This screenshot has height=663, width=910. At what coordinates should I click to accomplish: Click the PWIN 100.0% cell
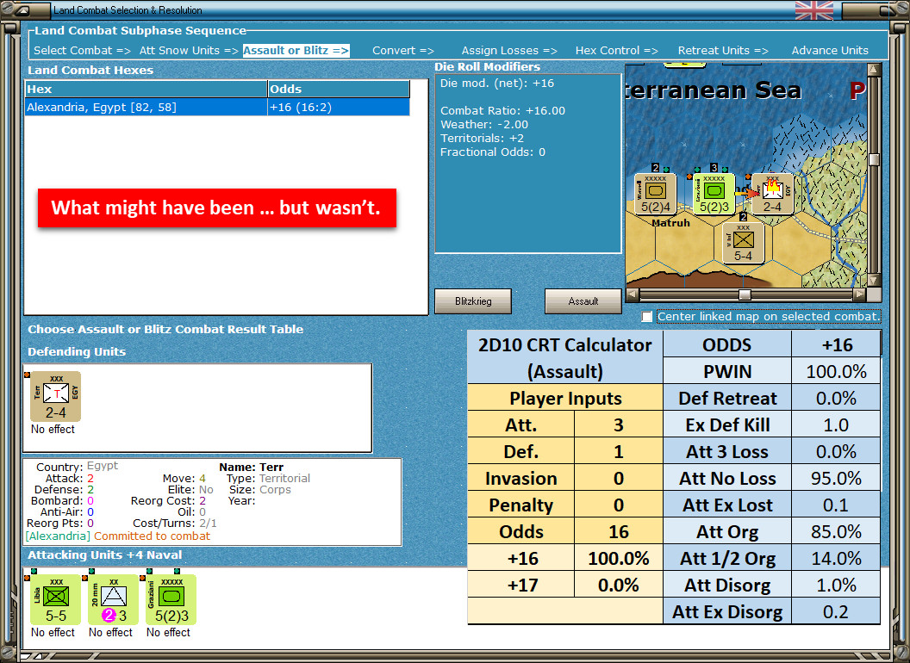click(x=836, y=372)
